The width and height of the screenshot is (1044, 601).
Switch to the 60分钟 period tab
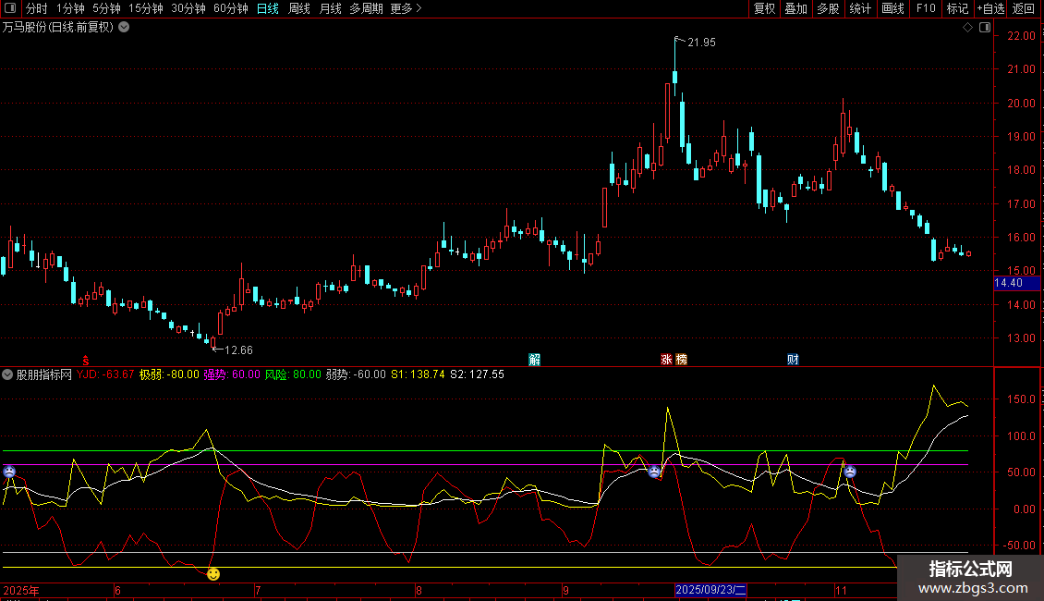click(230, 8)
